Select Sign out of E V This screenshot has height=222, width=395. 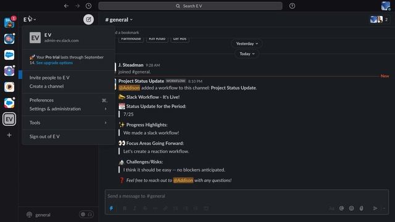44,136
